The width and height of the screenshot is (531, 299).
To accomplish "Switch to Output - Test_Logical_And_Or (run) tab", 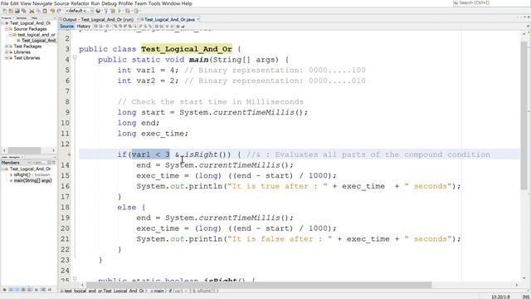I will pyautogui.click(x=98, y=20).
